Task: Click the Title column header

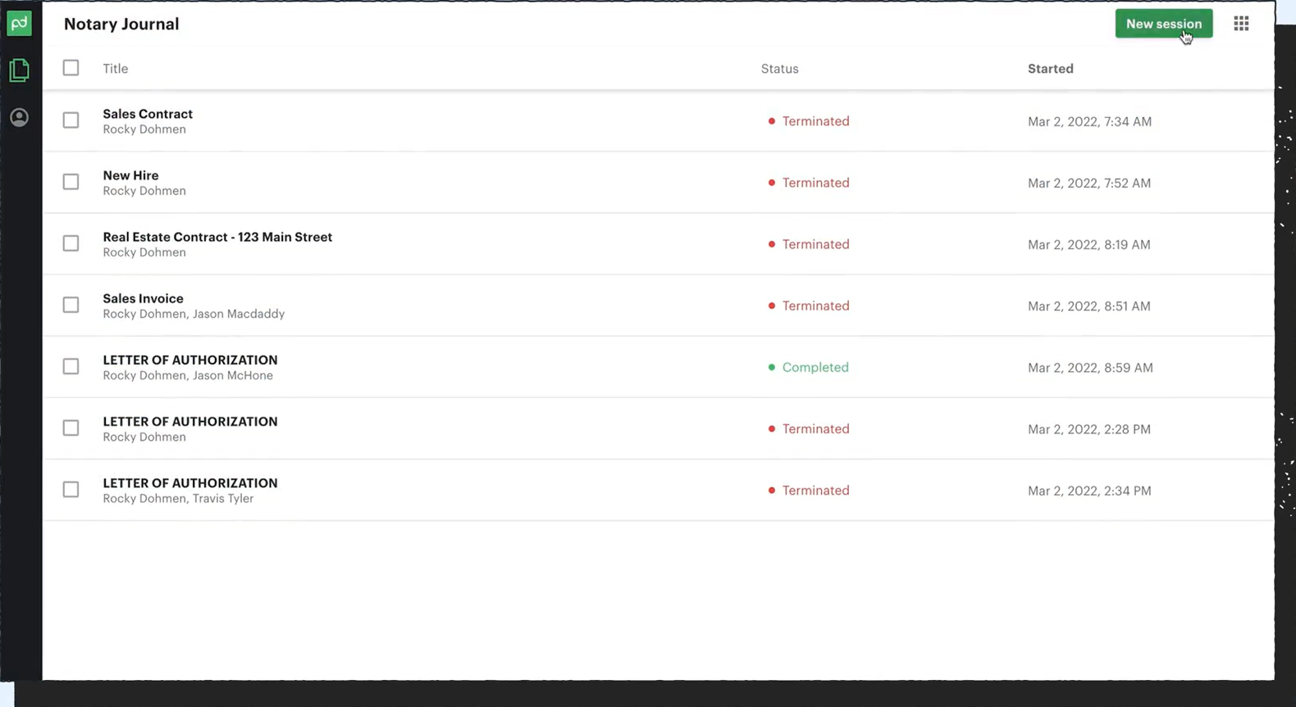Action: [116, 69]
